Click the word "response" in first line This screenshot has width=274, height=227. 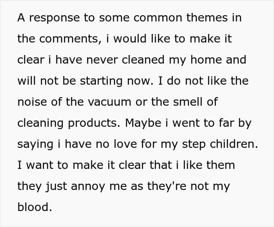(x=54, y=18)
